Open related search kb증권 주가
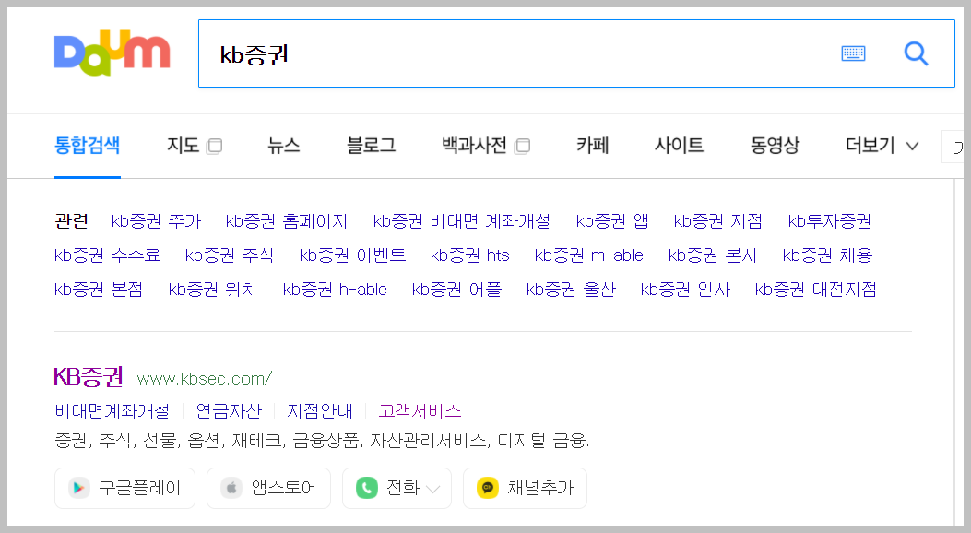The height and width of the screenshot is (533, 971). 156,221
